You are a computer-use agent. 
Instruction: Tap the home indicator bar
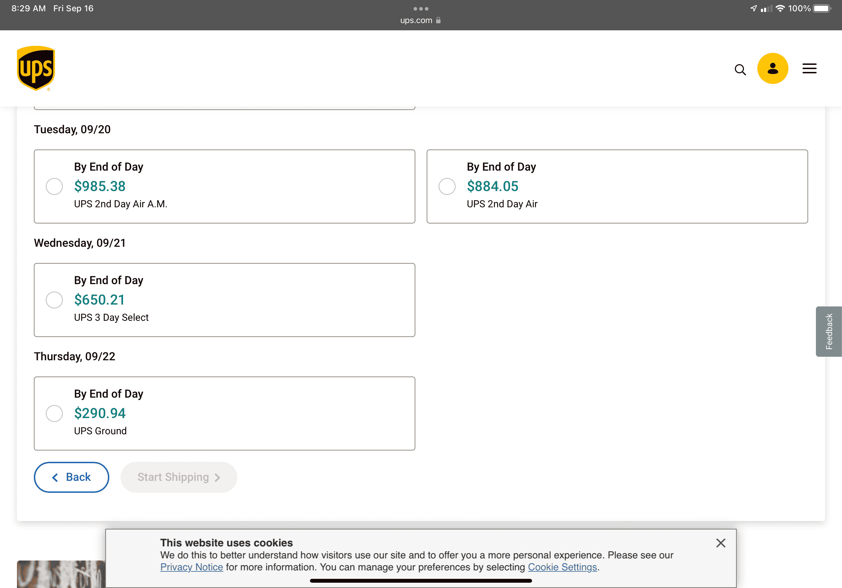pos(421,581)
